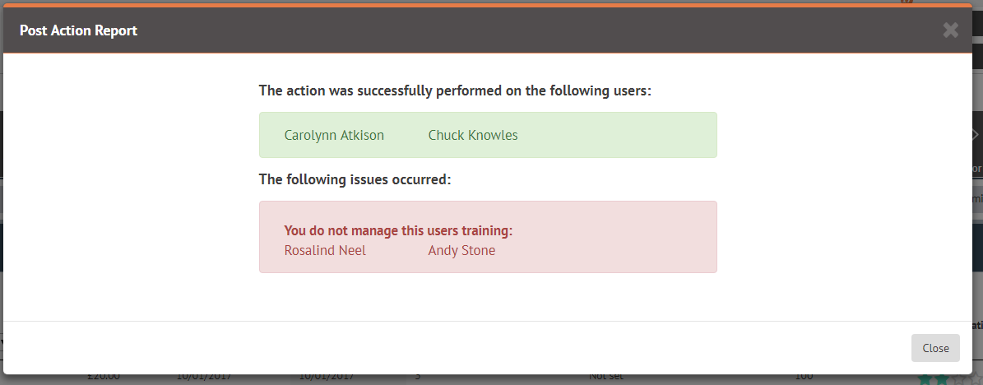Dismiss the dialog with the X icon
Viewport: 983px width, 385px height.
point(950,30)
